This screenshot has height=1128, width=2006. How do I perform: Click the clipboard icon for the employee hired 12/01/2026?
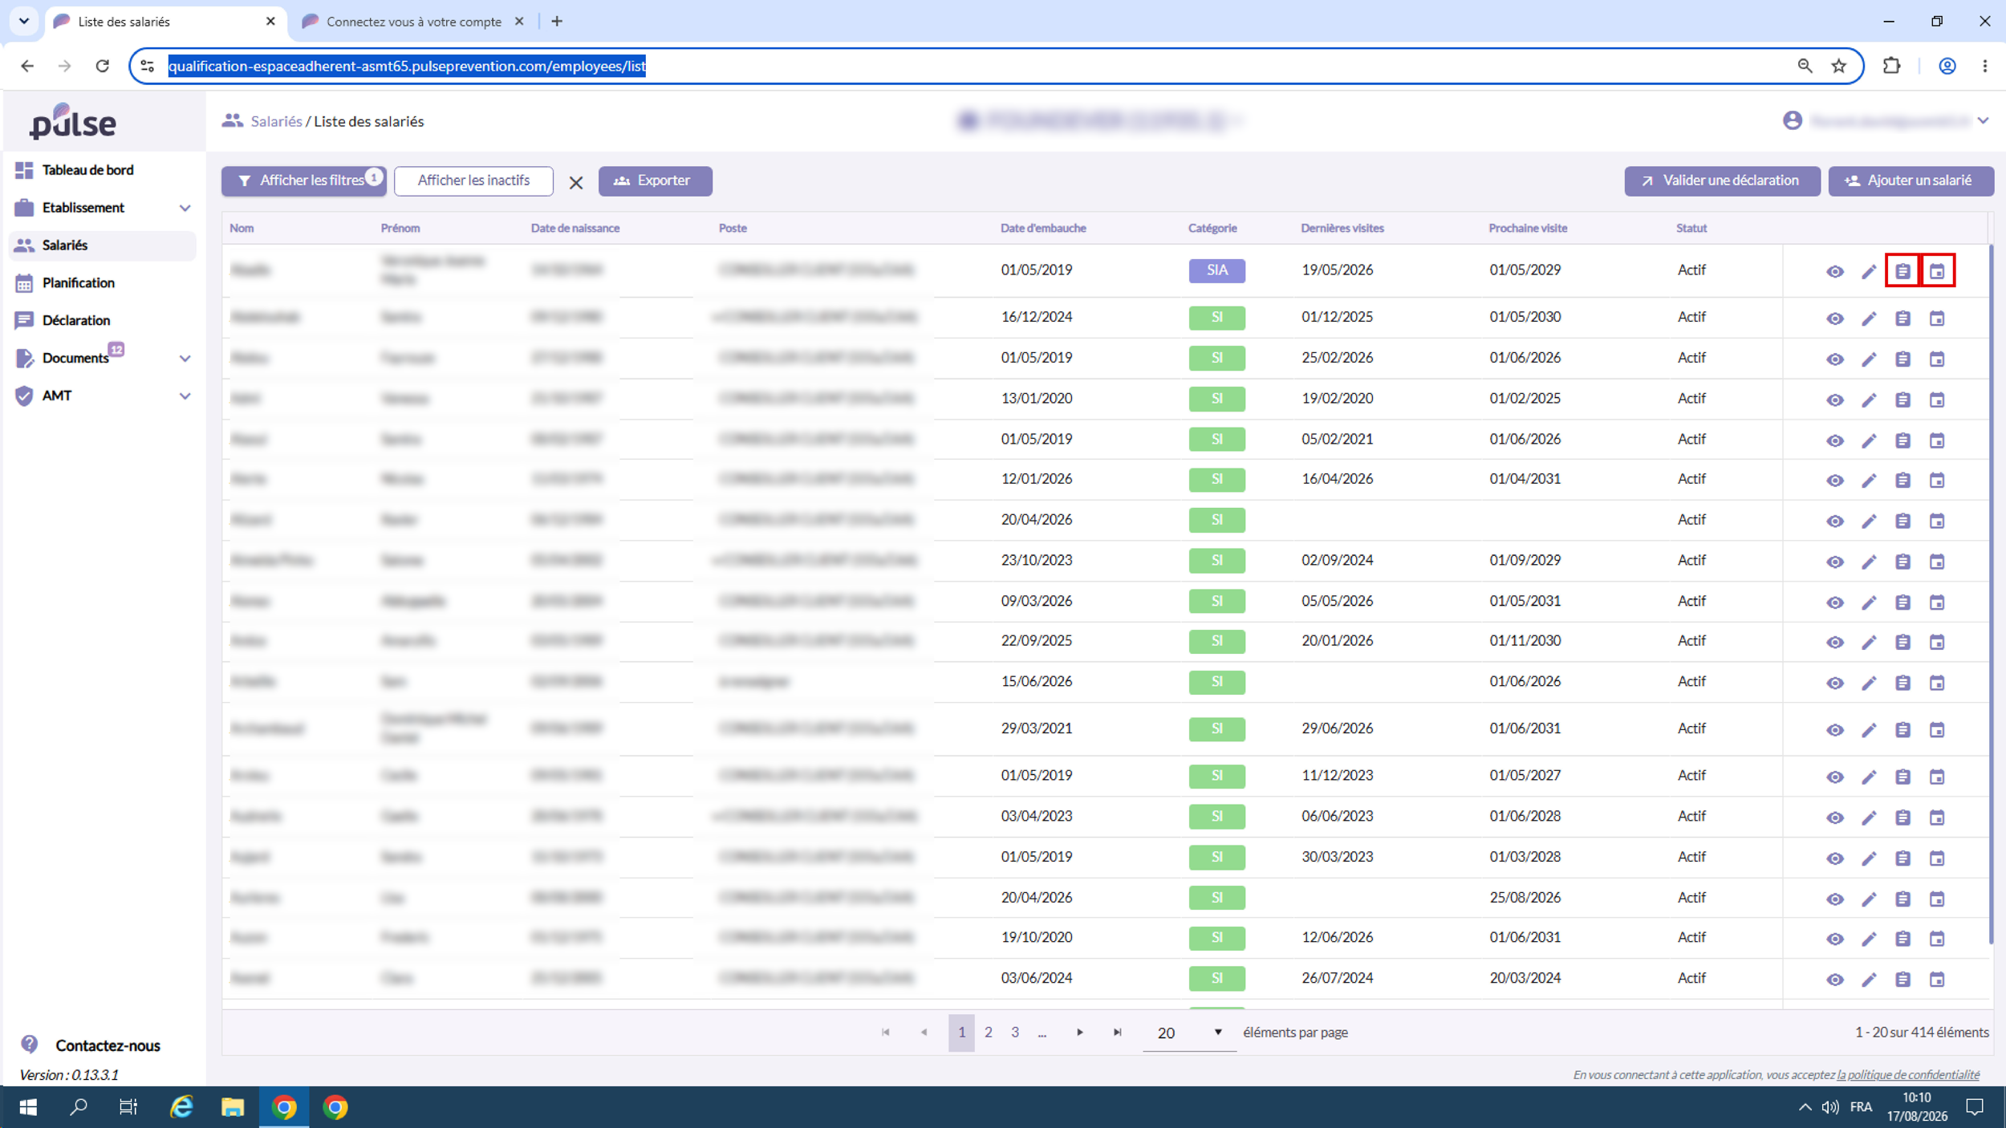(1902, 481)
